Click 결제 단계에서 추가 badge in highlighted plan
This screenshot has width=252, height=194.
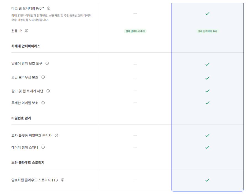pyautogui.click(x=207, y=31)
